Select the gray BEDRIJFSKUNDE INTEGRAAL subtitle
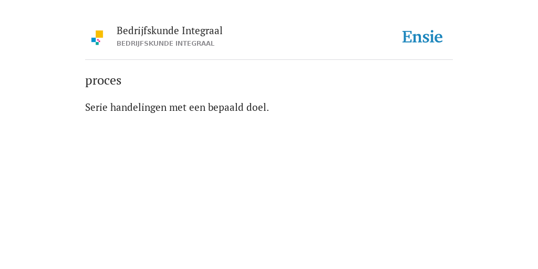The image size is (538, 269). (165, 44)
